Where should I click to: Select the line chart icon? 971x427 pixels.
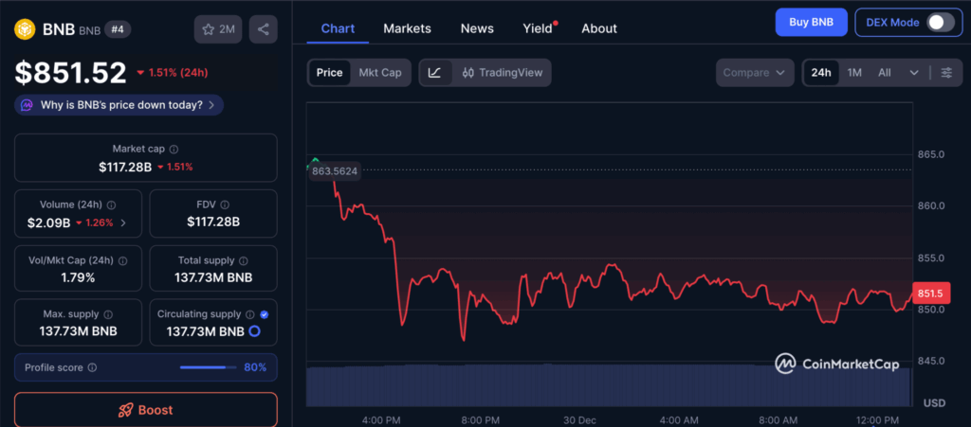pos(434,73)
